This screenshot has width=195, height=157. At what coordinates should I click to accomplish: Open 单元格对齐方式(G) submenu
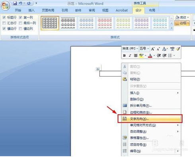tap(151, 125)
